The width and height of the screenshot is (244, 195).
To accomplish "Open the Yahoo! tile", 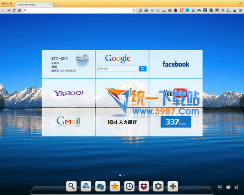I will (68, 93).
